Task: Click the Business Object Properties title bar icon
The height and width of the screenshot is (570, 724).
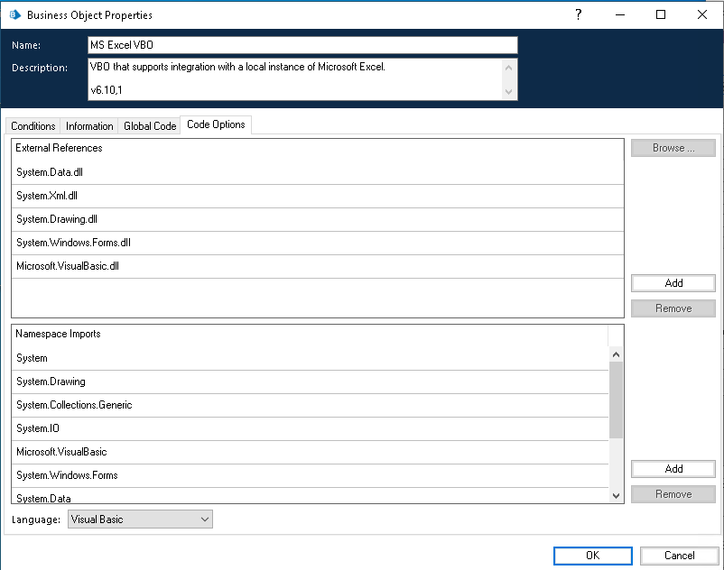Action: pyautogui.click(x=14, y=14)
